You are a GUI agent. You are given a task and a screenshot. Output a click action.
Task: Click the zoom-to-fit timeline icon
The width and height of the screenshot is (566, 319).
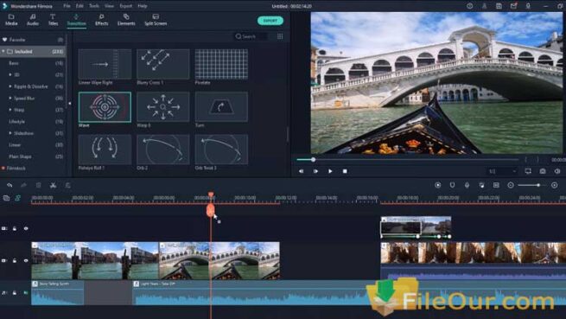click(x=496, y=185)
